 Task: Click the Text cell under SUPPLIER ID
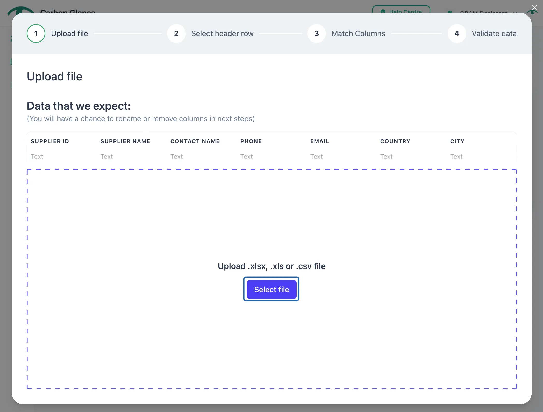(37, 156)
